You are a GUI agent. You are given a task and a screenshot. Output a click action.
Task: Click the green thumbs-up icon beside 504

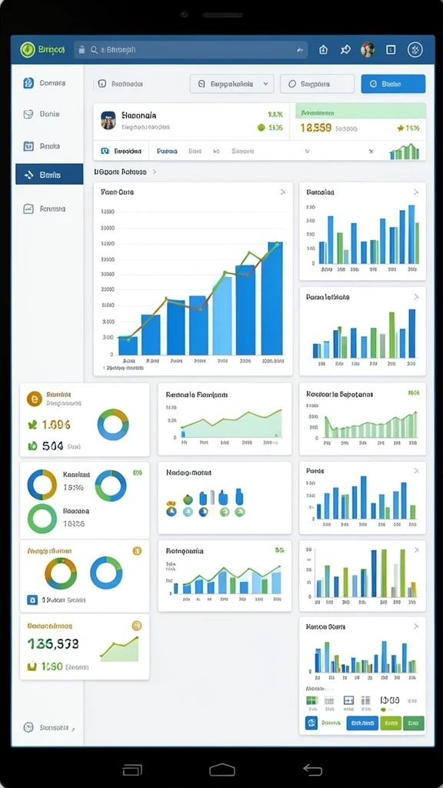(x=32, y=446)
